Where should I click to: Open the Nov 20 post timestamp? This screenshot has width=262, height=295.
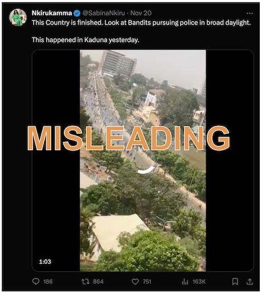coord(141,13)
